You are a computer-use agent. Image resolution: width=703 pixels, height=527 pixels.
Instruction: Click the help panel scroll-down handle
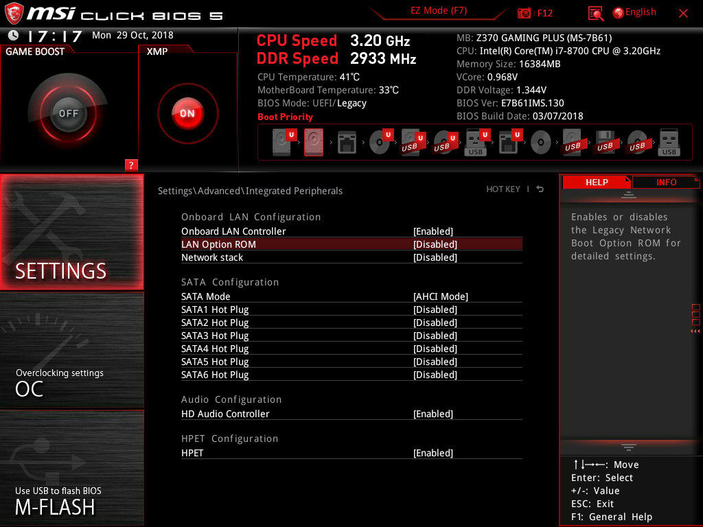pos(629,447)
